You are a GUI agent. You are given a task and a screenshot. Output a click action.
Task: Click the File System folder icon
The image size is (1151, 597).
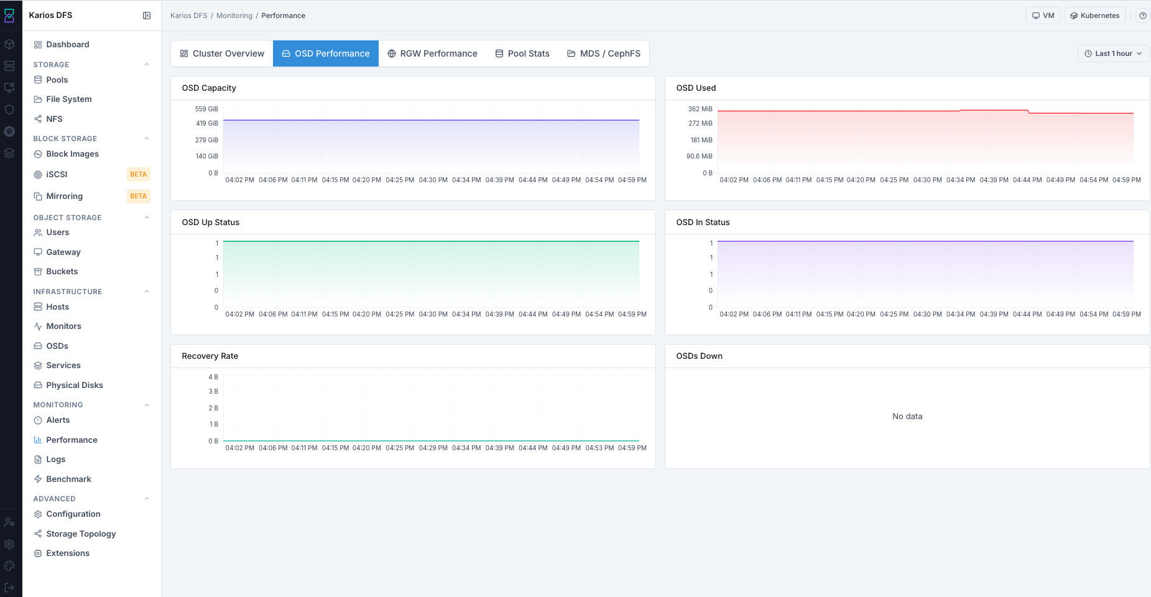[38, 99]
